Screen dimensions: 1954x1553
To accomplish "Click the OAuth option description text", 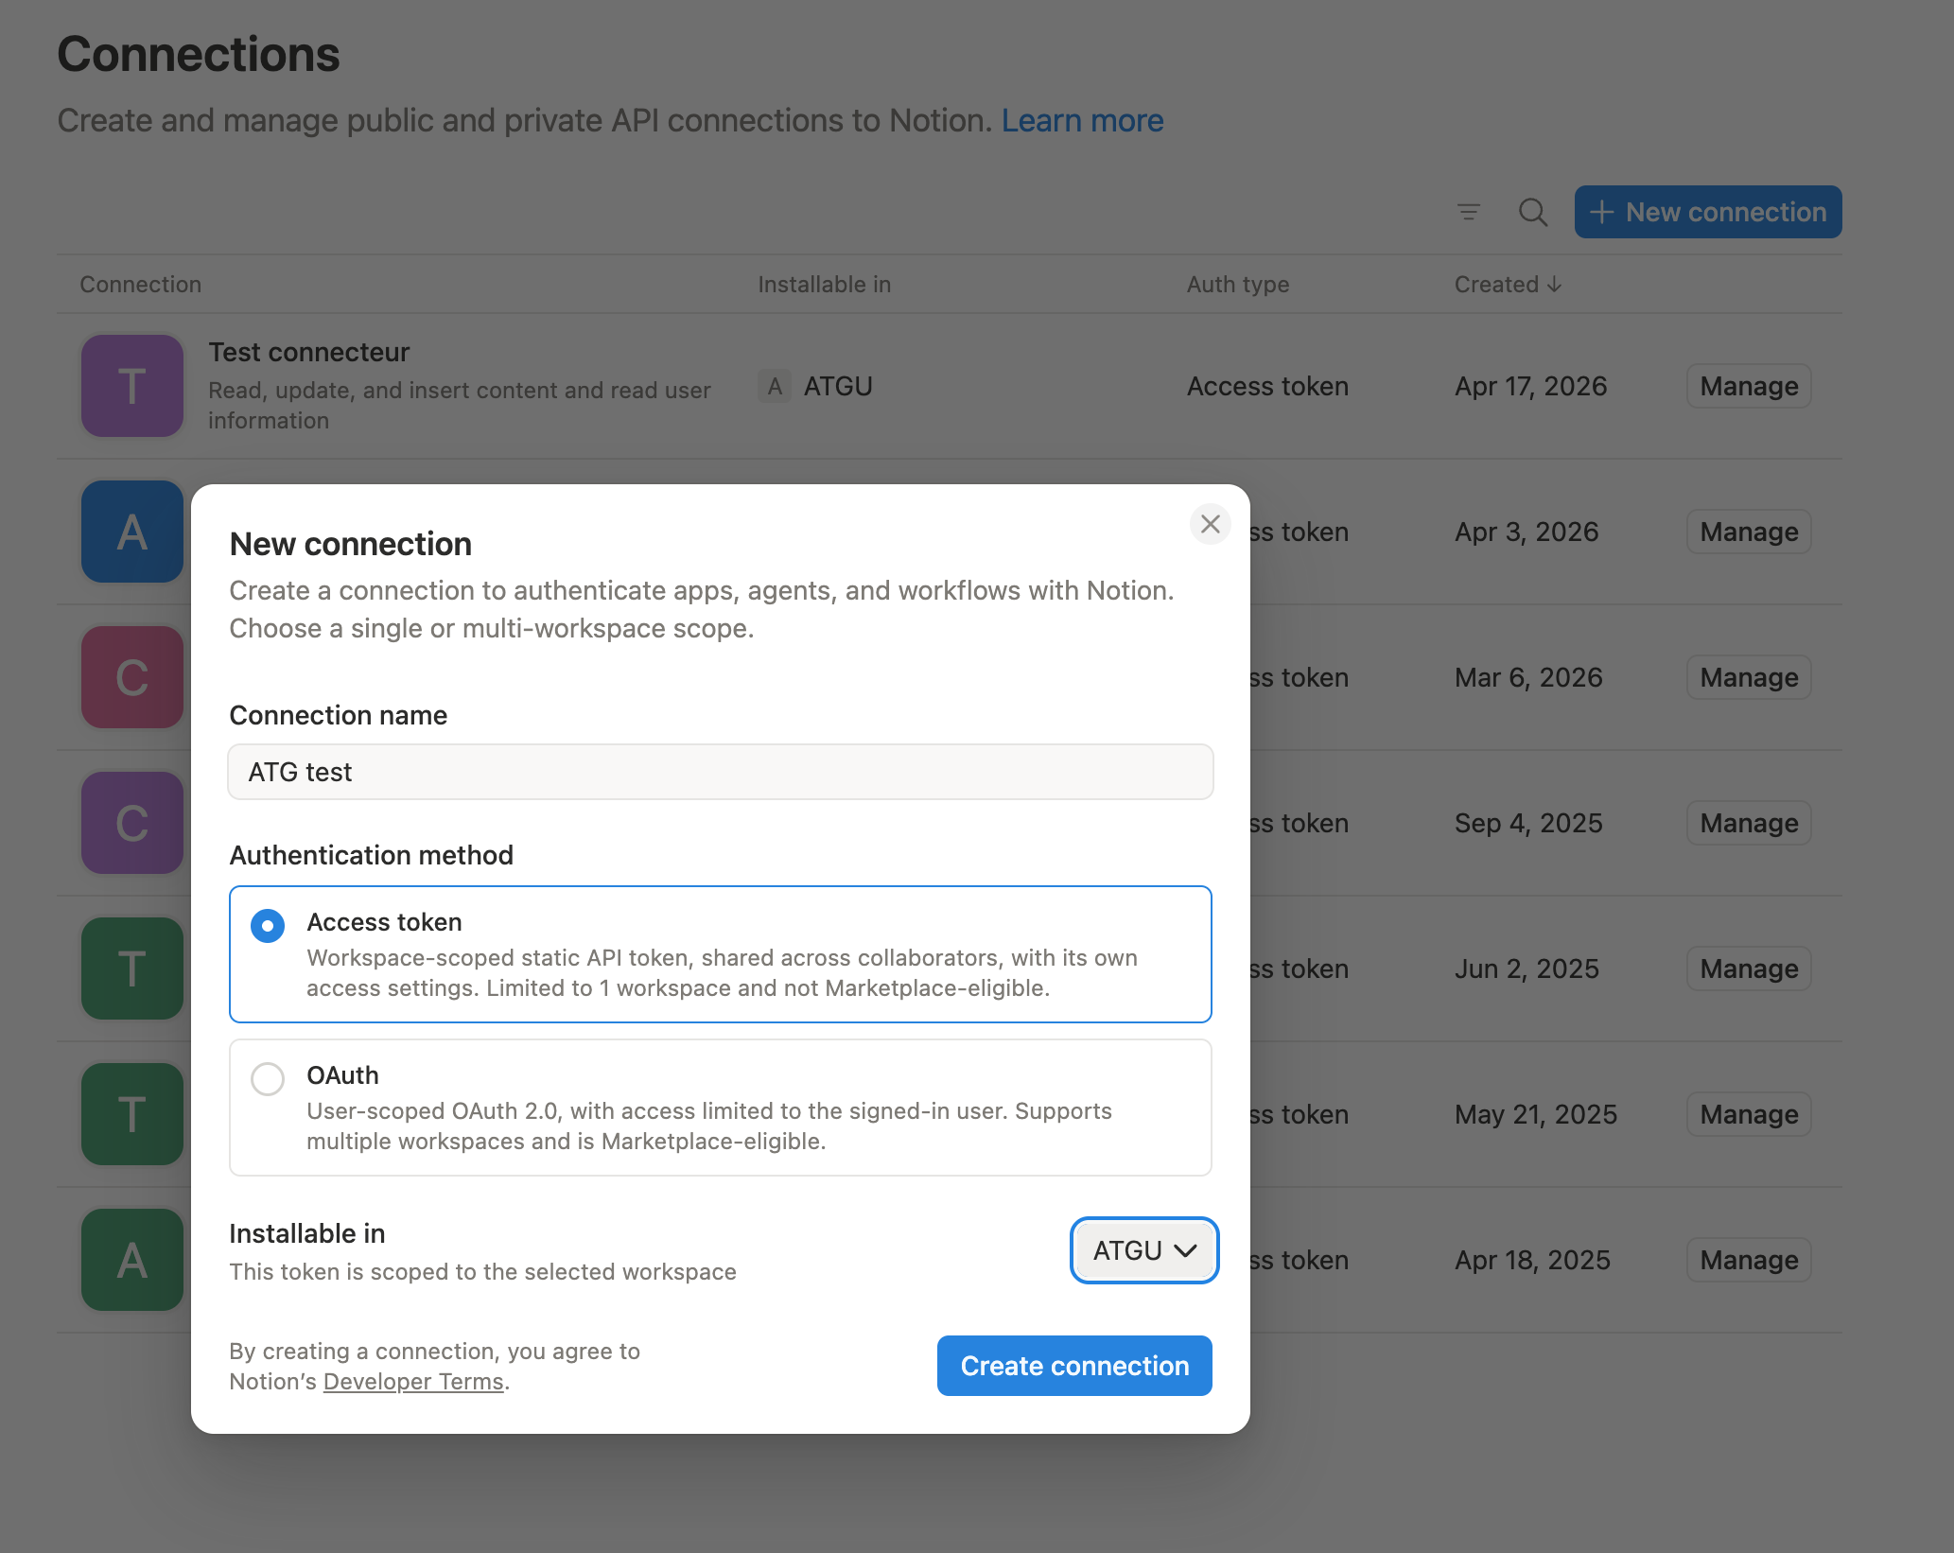I will (x=709, y=1125).
